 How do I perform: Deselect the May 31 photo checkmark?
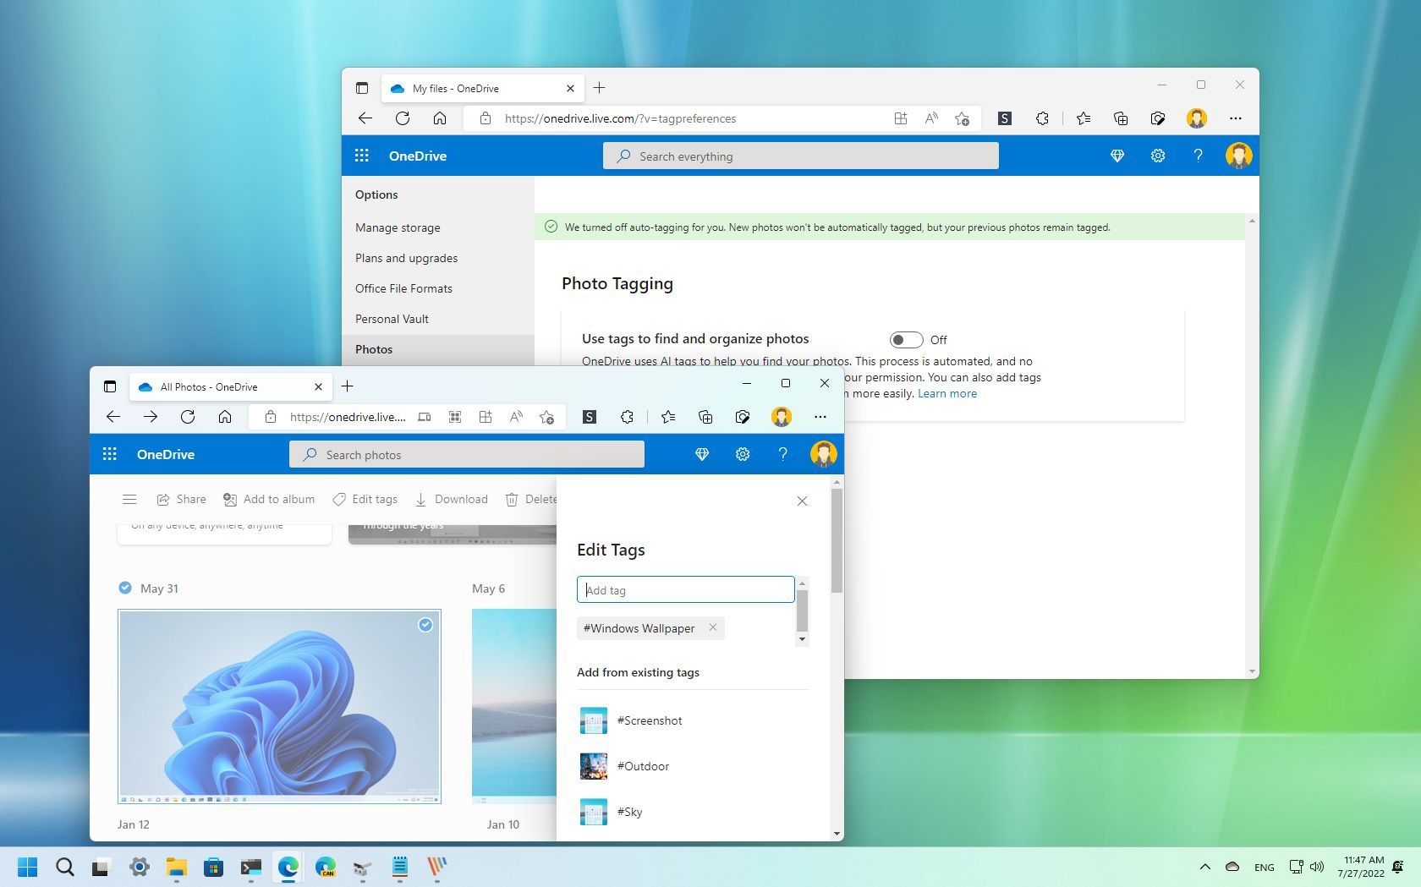(124, 588)
